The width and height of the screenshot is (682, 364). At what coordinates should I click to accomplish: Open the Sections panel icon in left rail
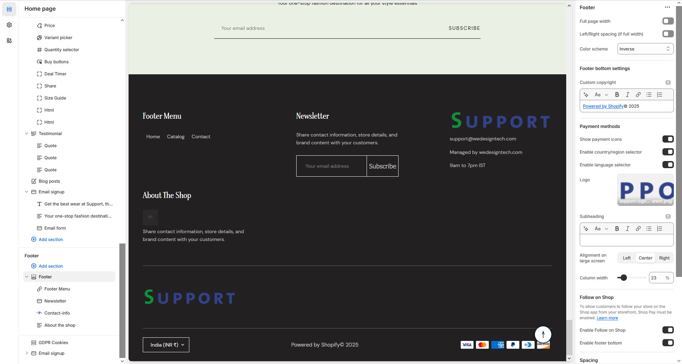click(9, 9)
